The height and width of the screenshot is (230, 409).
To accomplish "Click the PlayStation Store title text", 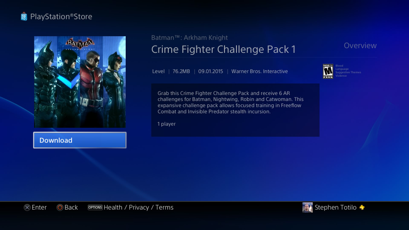I will 61,17.
